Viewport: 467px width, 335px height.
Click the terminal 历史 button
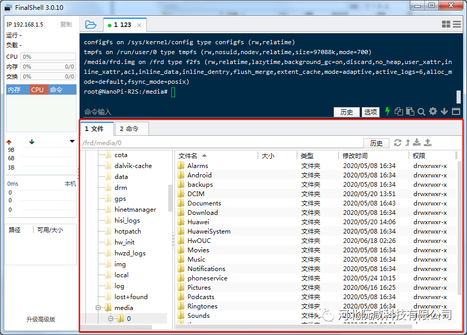(346, 112)
